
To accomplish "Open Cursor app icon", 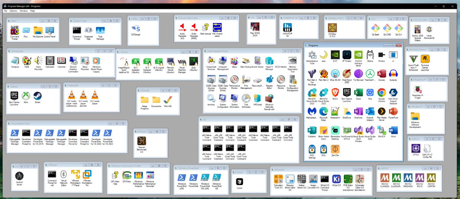I will [x=240, y=182].
